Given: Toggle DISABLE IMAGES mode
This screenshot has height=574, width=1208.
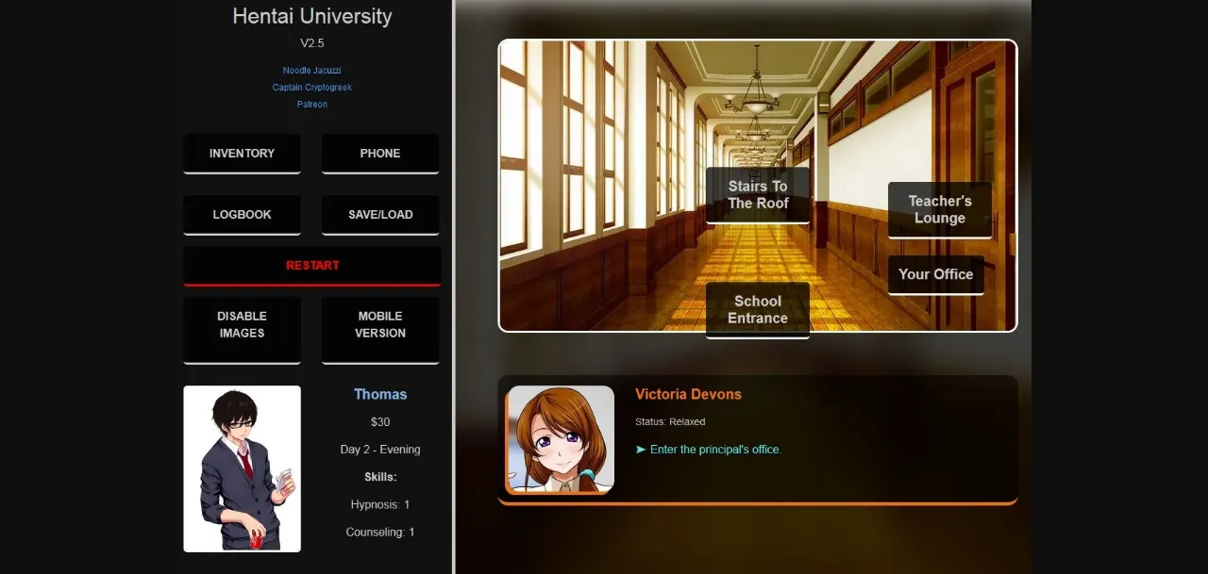Looking at the screenshot, I should point(242,324).
